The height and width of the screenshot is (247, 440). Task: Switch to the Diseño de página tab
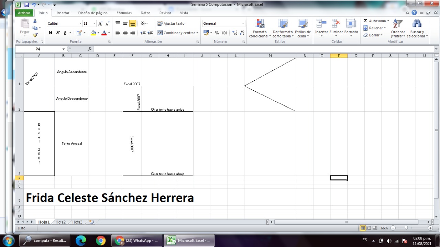pyautogui.click(x=93, y=13)
